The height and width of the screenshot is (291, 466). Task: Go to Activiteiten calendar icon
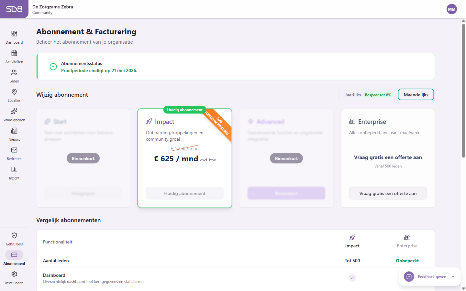(x=14, y=53)
